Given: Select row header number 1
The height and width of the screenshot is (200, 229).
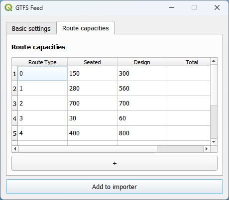Looking at the screenshot, I should point(15,74).
